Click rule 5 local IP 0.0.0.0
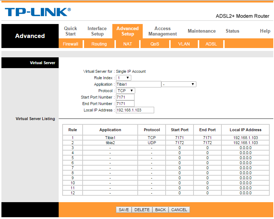This screenshot has height=219, width=274. pos(245,158)
